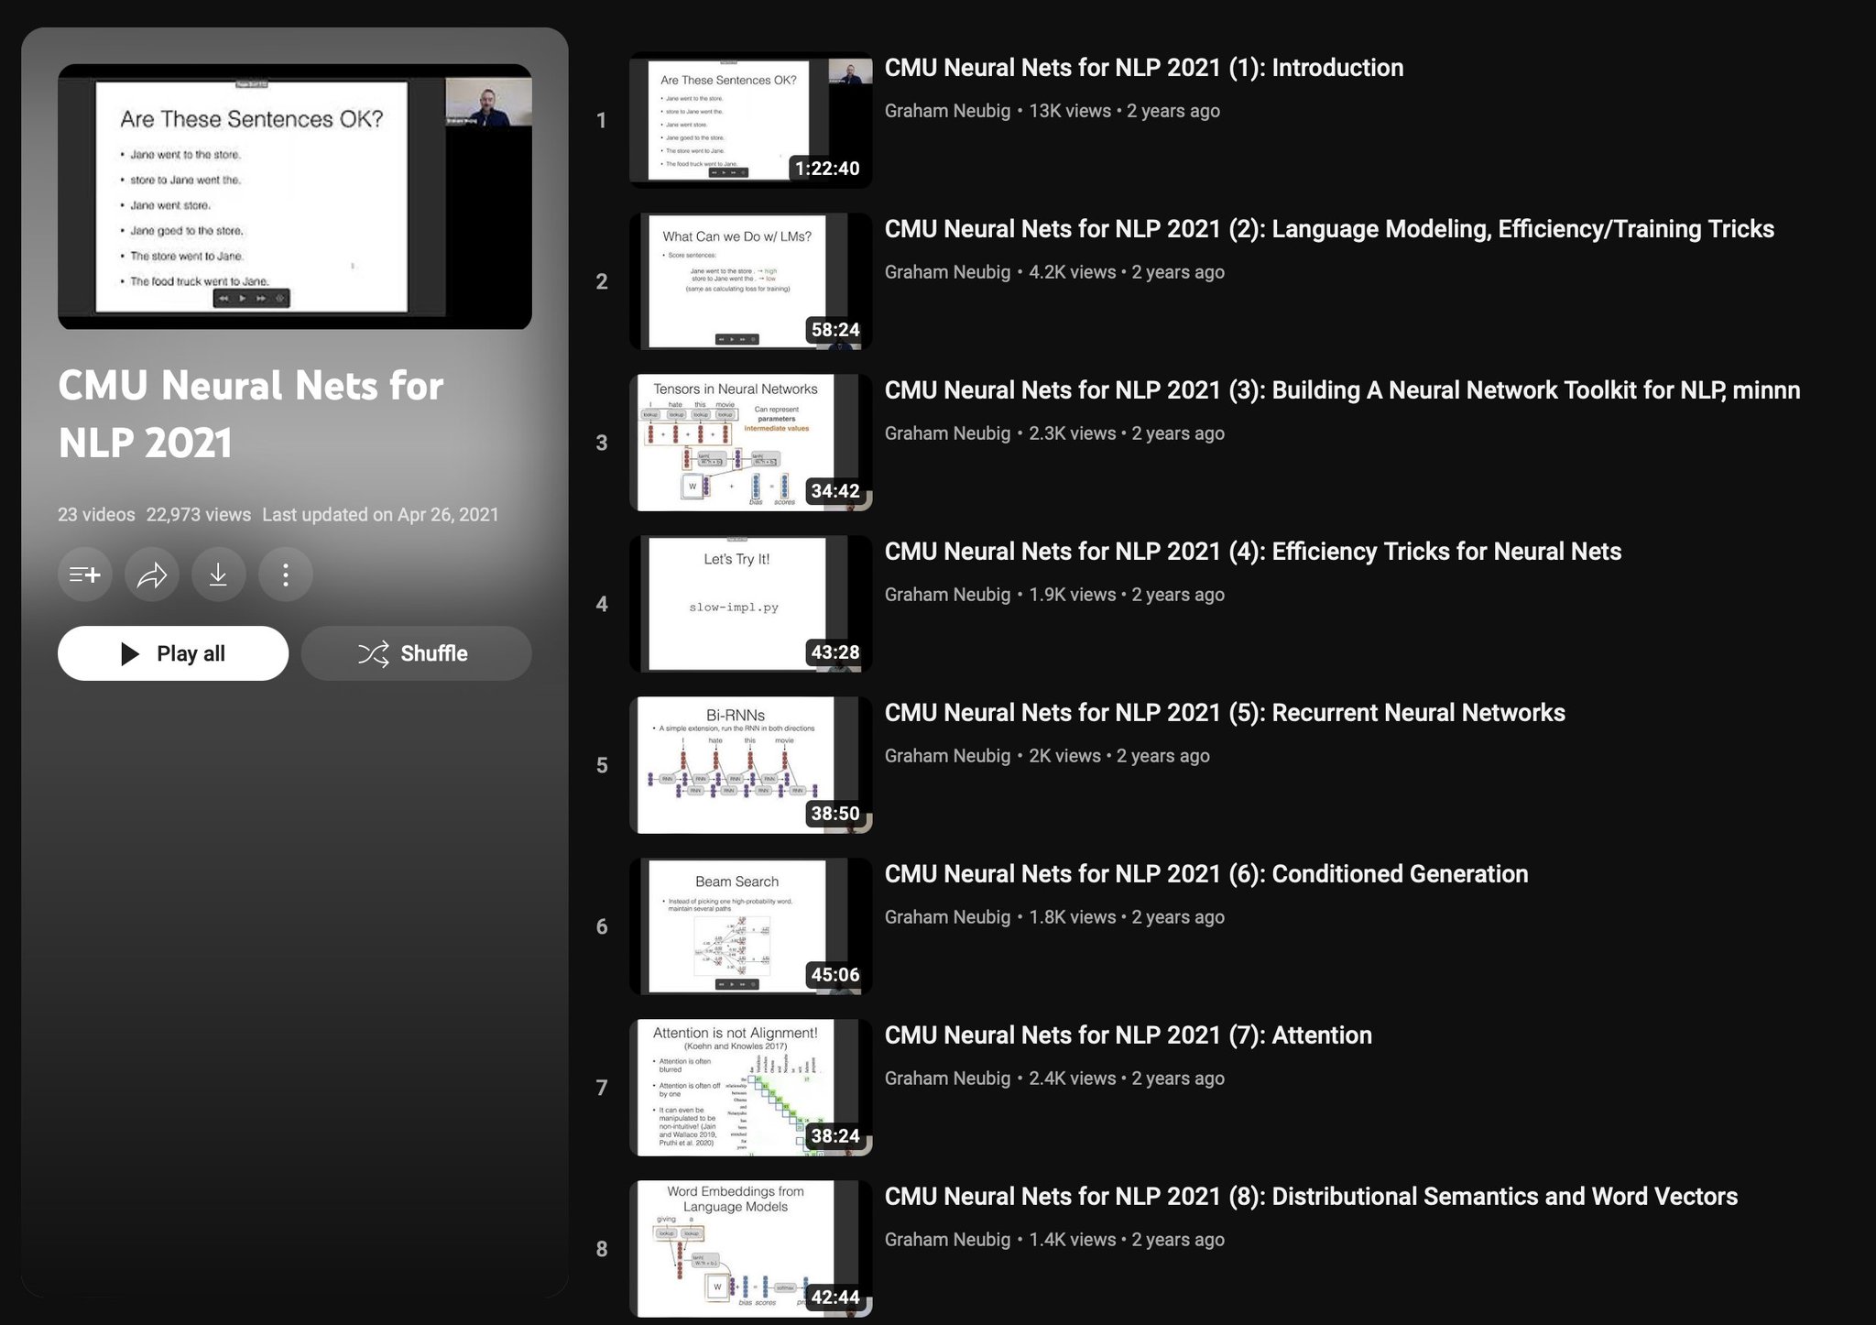Screen dimensions: 1876x1325
Task: Open the three-dot more actions menu
Action: (x=286, y=575)
